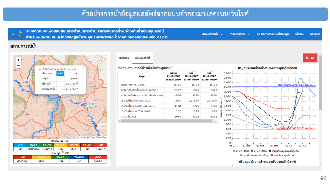Click the รายงานสถานการณ์อ่างเก็บน้ำเขื่อนอุบลรัตน์ report title
This screenshot has width=330, height=185.
tap(145, 68)
